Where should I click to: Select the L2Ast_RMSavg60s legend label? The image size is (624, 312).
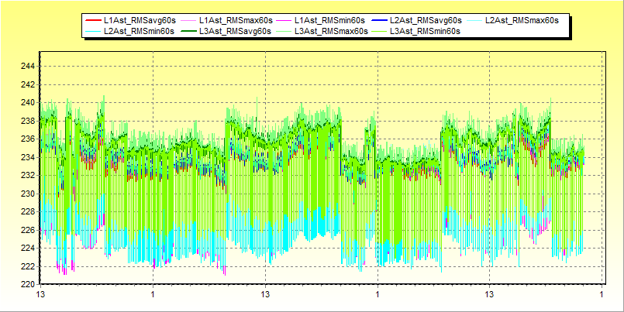[x=426, y=19]
